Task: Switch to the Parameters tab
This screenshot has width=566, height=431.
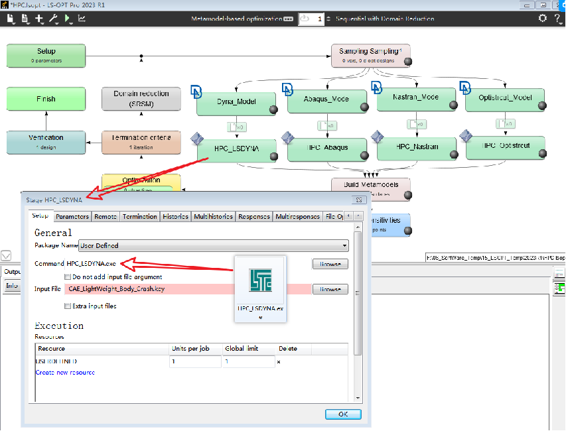Action: click(x=72, y=217)
